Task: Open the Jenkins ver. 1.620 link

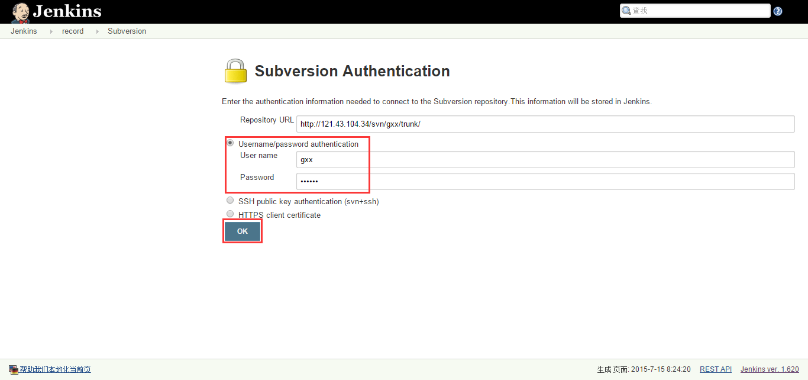Action: tap(770, 369)
